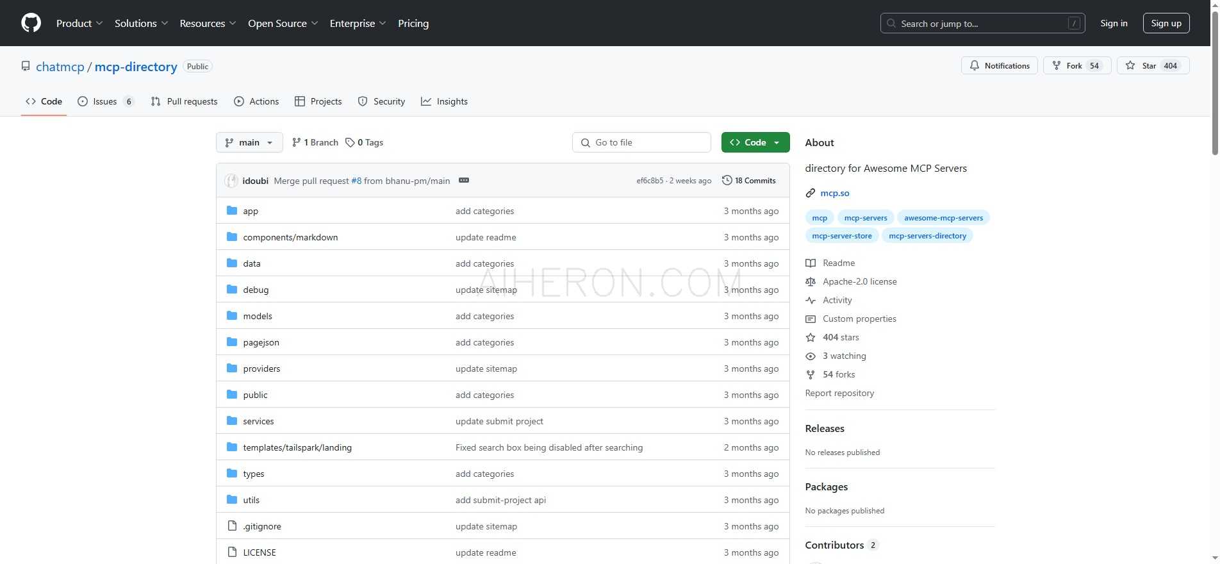This screenshot has height=564, width=1220.
Task: Click the ef6c8b5 commit hash
Action: tap(650, 181)
